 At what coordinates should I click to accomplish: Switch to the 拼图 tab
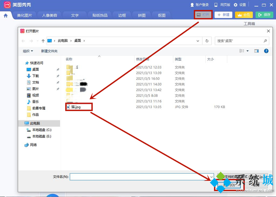[x=142, y=16]
